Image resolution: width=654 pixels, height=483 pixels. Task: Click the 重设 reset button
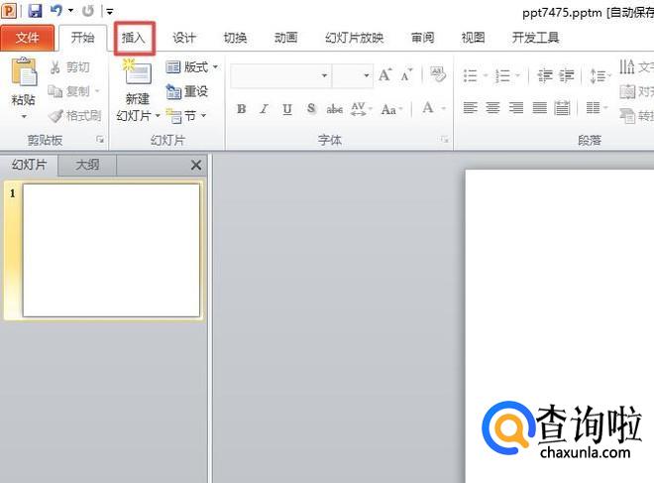pyautogui.click(x=187, y=91)
